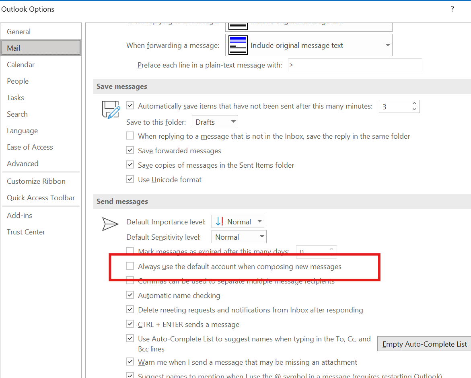The height and width of the screenshot is (378, 471).
Task: Click the Send messages paper airplane icon
Action: [110, 224]
